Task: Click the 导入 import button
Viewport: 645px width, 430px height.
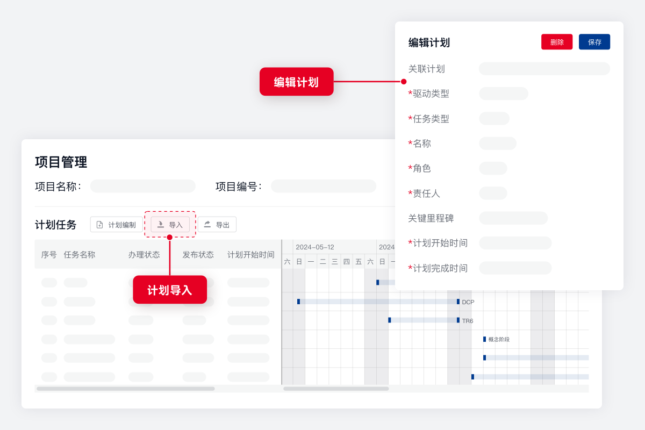Action: [x=170, y=225]
